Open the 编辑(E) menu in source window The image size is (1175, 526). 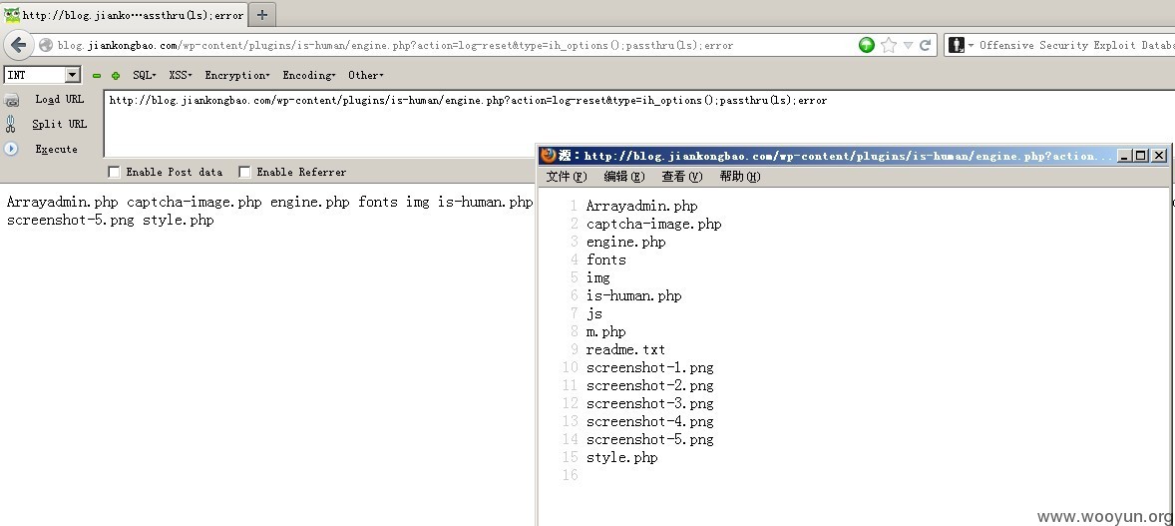click(x=623, y=177)
